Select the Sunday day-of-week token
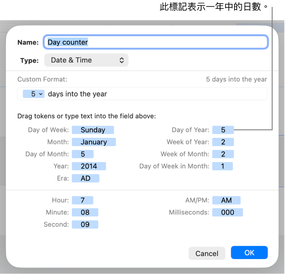285x274 pixels. coord(93,130)
